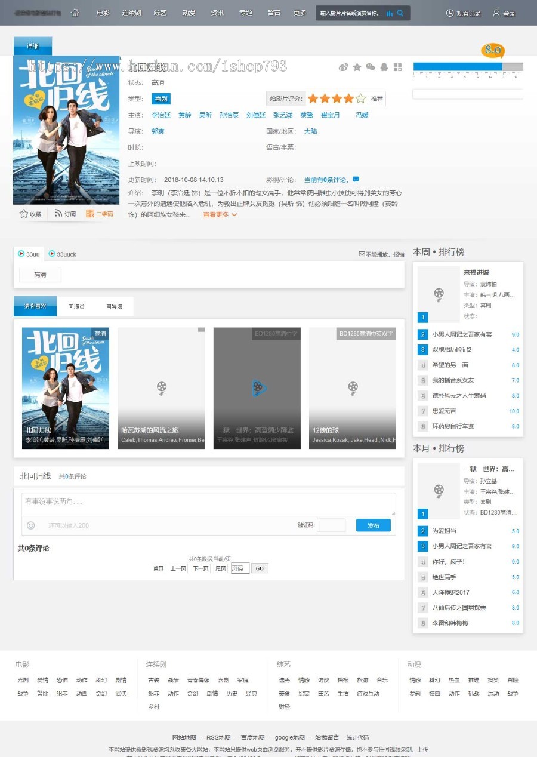Open monthly rank 天降横财2017
The image size is (537, 757).
pyautogui.click(x=450, y=592)
